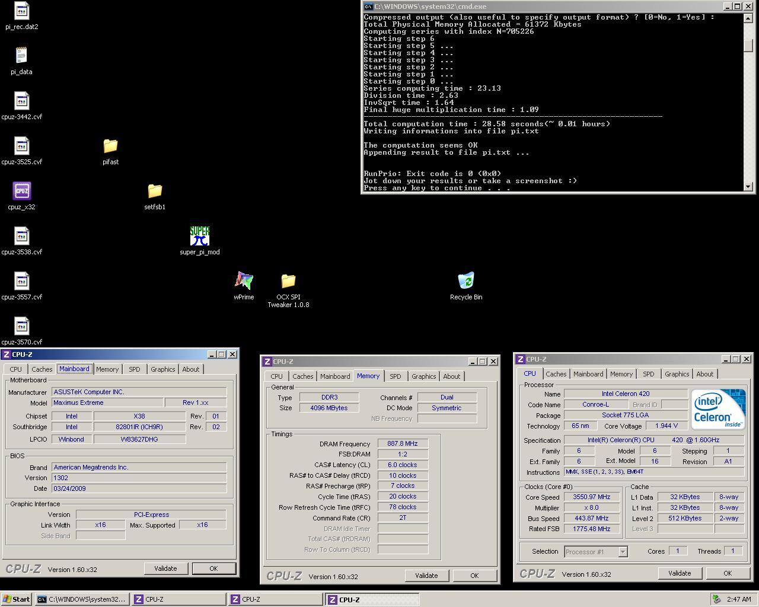The image size is (759, 607).
Task: Click the cmd.exe scrollbar thumb
Action: (748, 45)
